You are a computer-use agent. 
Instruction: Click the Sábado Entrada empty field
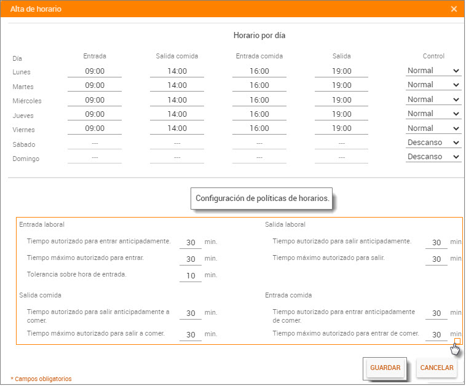tap(95, 143)
